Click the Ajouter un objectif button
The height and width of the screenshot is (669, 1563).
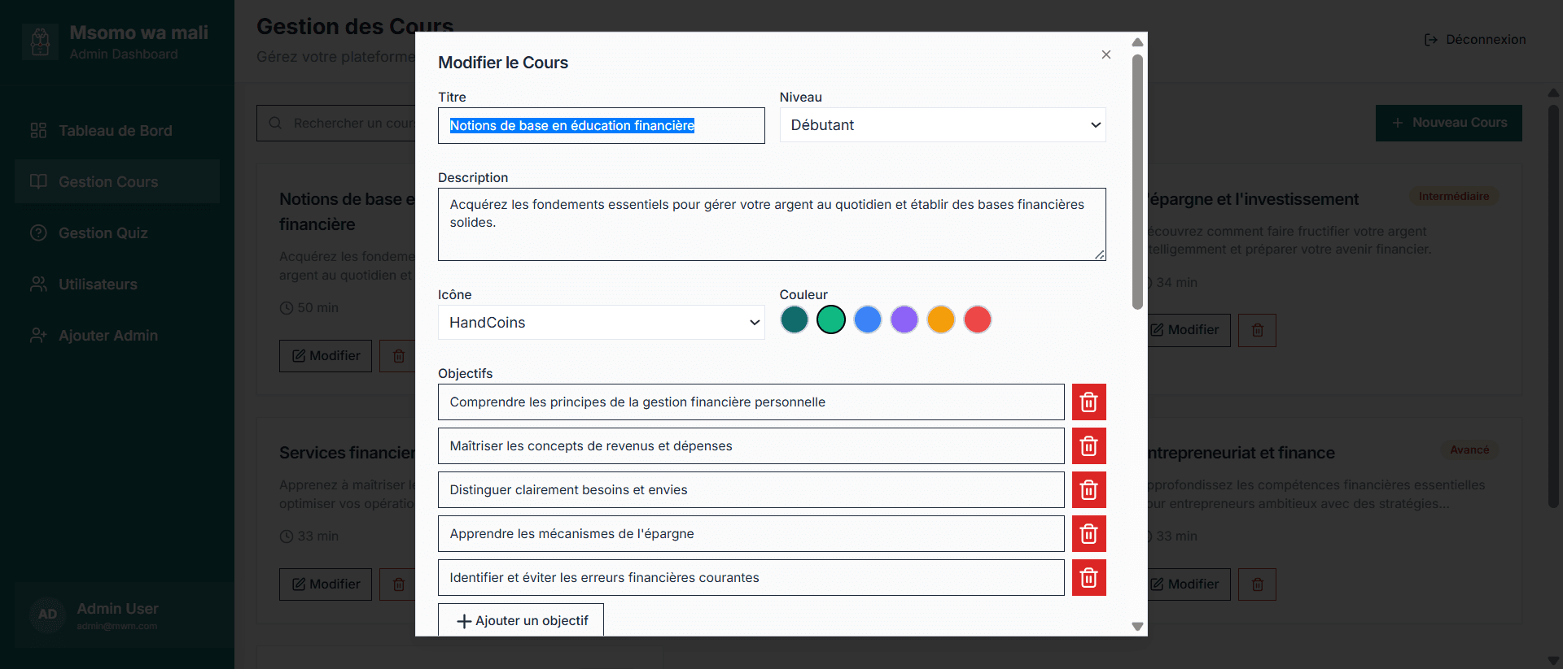click(521, 620)
